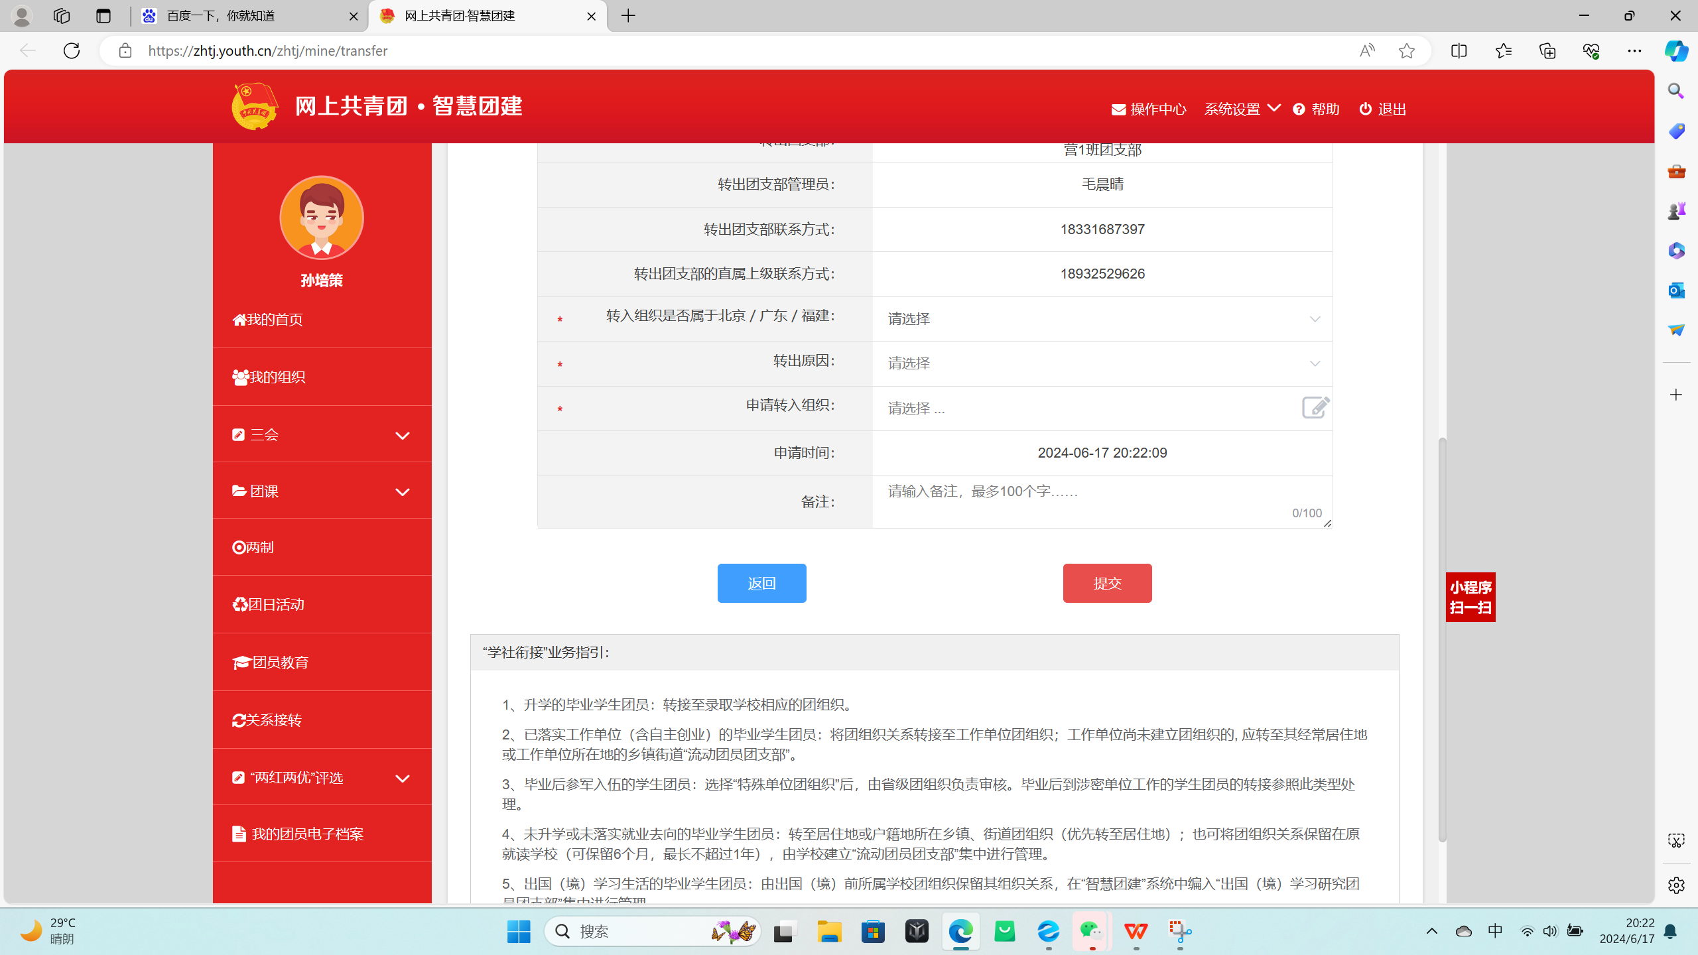This screenshot has height=955, width=1698.
Task: Open browser essentials heart icon
Action: [1591, 50]
